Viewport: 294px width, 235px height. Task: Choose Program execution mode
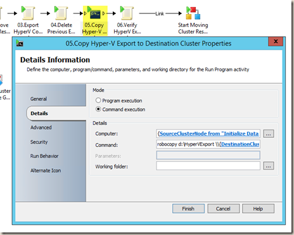tap(98, 100)
